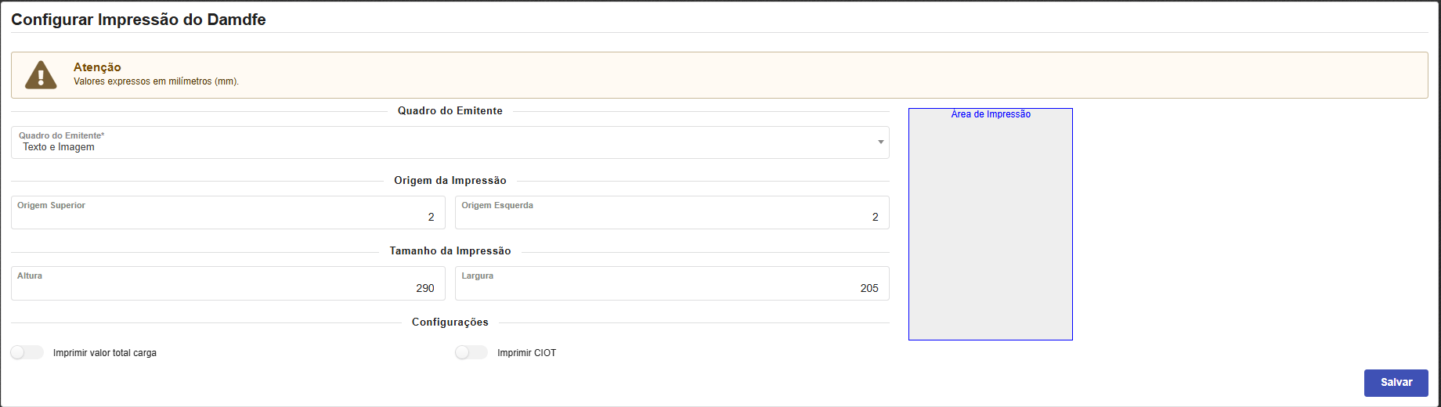Click the 'Imprimir CIOT' text label
This screenshot has height=407, width=1441.
pyautogui.click(x=526, y=353)
